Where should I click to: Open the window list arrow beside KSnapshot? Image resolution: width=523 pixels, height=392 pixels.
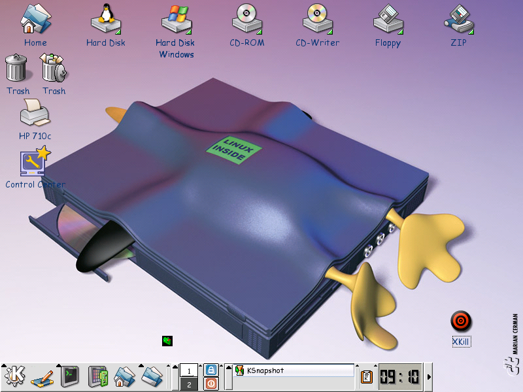[229, 377]
